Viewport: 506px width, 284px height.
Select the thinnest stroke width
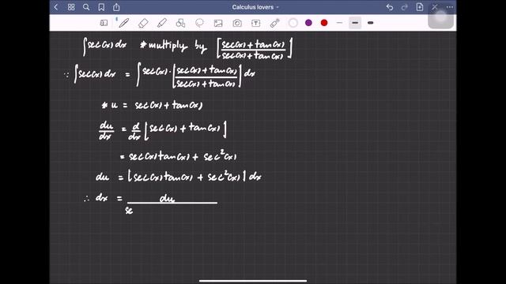coord(339,23)
